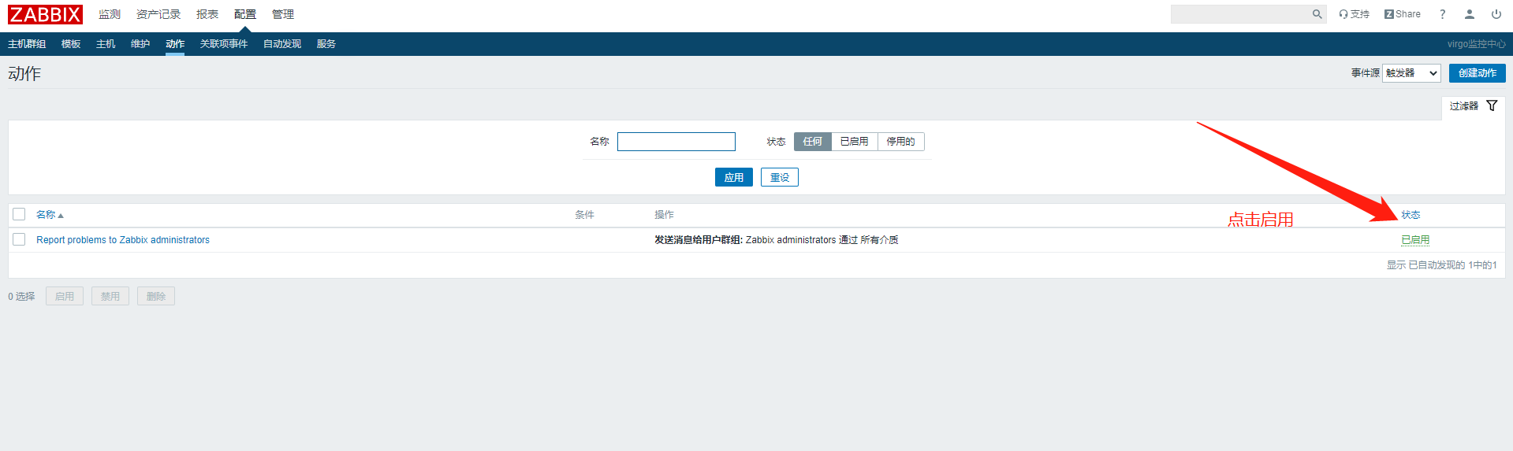Image resolution: width=1513 pixels, height=451 pixels.
Task: Click the 重设 filter button
Action: tap(780, 177)
